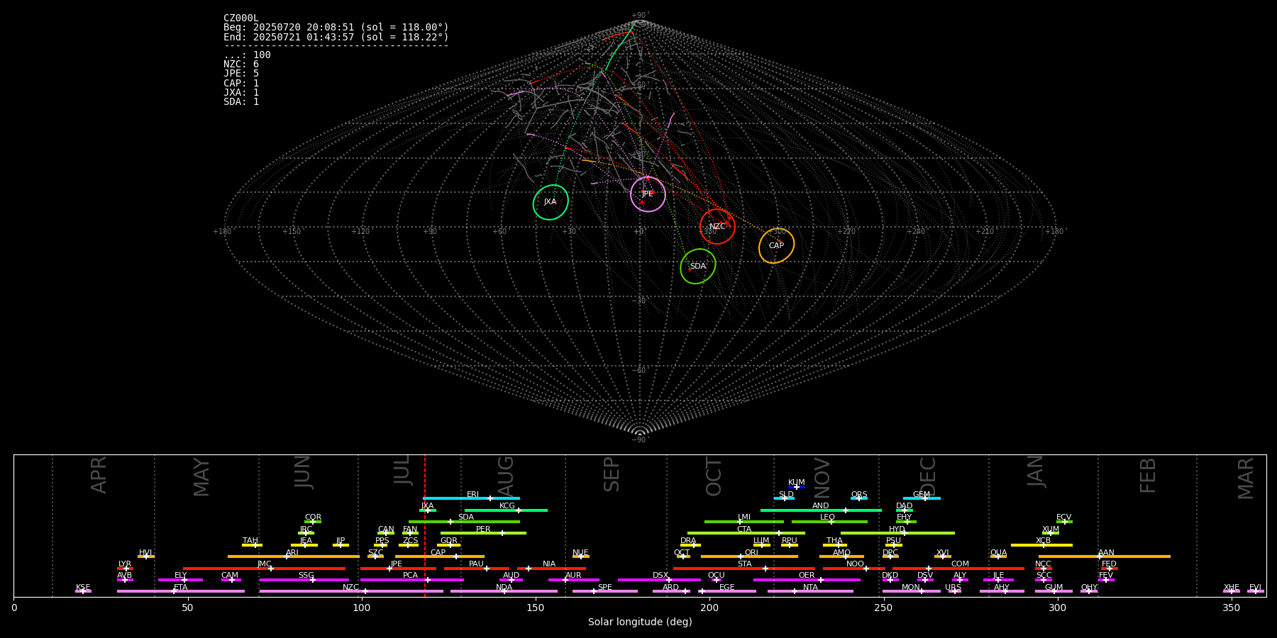Screen dimensions: 1277x638
Task: Click the 'Beg: 20250720 20:08:51' line
Action: 336,28
